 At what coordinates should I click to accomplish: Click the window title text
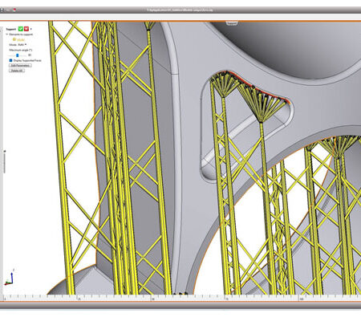[180, 10]
